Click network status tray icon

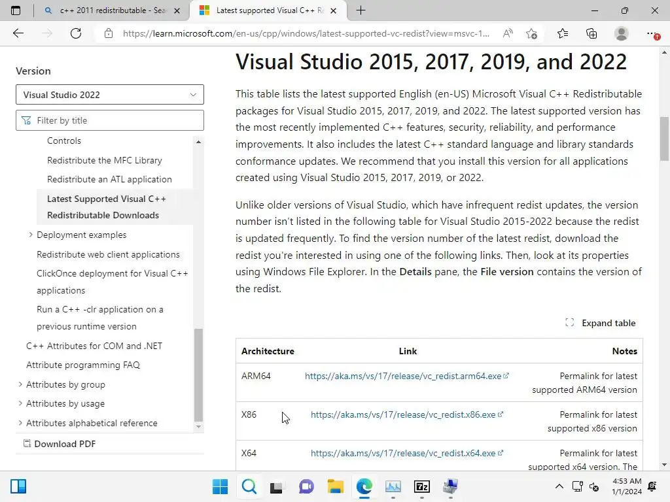[578, 486]
